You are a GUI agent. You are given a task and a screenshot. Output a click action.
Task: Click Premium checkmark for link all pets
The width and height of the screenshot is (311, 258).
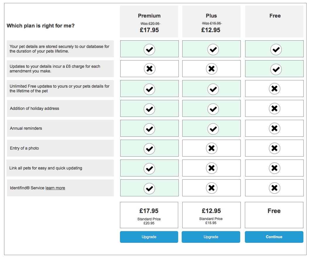click(149, 169)
